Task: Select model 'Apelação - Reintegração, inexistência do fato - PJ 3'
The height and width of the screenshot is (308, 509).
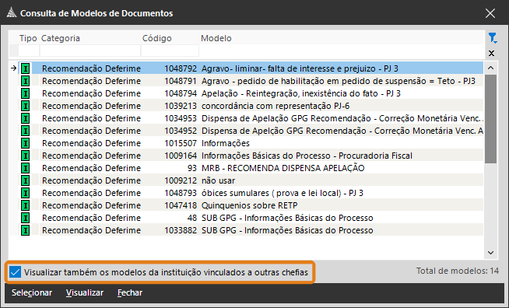Action: [x=301, y=93]
